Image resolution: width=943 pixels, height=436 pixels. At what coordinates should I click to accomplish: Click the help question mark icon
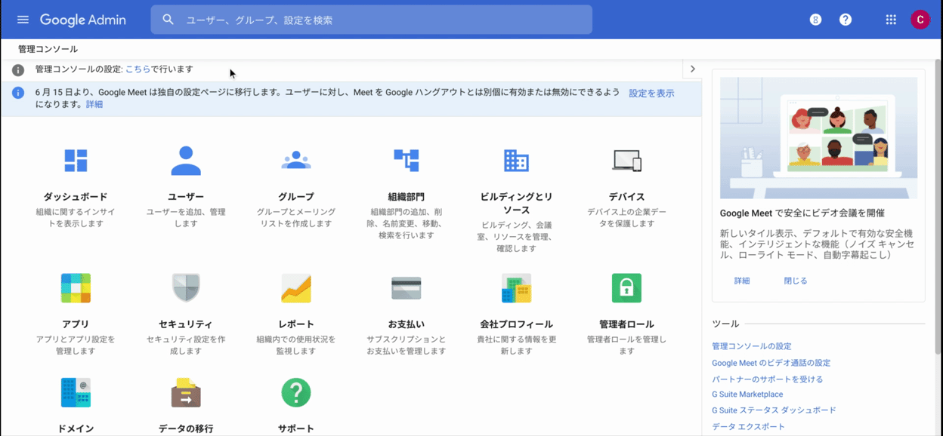pyautogui.click(x=846, y=20)
